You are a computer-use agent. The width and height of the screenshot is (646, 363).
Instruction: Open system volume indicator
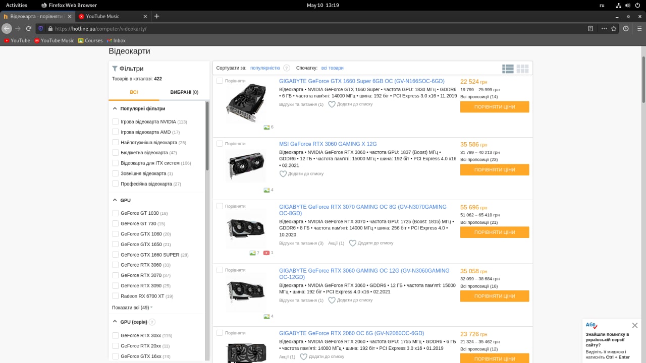pyautogui.click(x=628, y=5)
